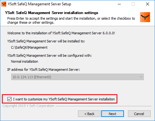Close the SafeQ Setup window

pyautogui.click(x=148, y=4)
